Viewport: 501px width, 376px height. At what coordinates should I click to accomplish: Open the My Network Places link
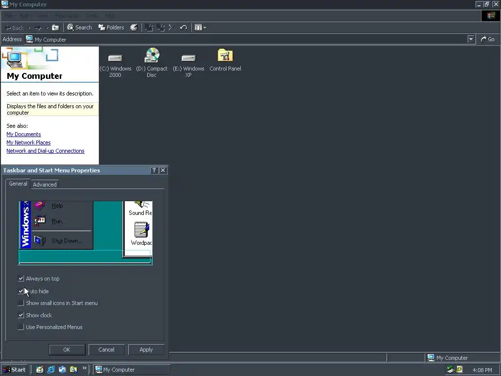point(28,142)
